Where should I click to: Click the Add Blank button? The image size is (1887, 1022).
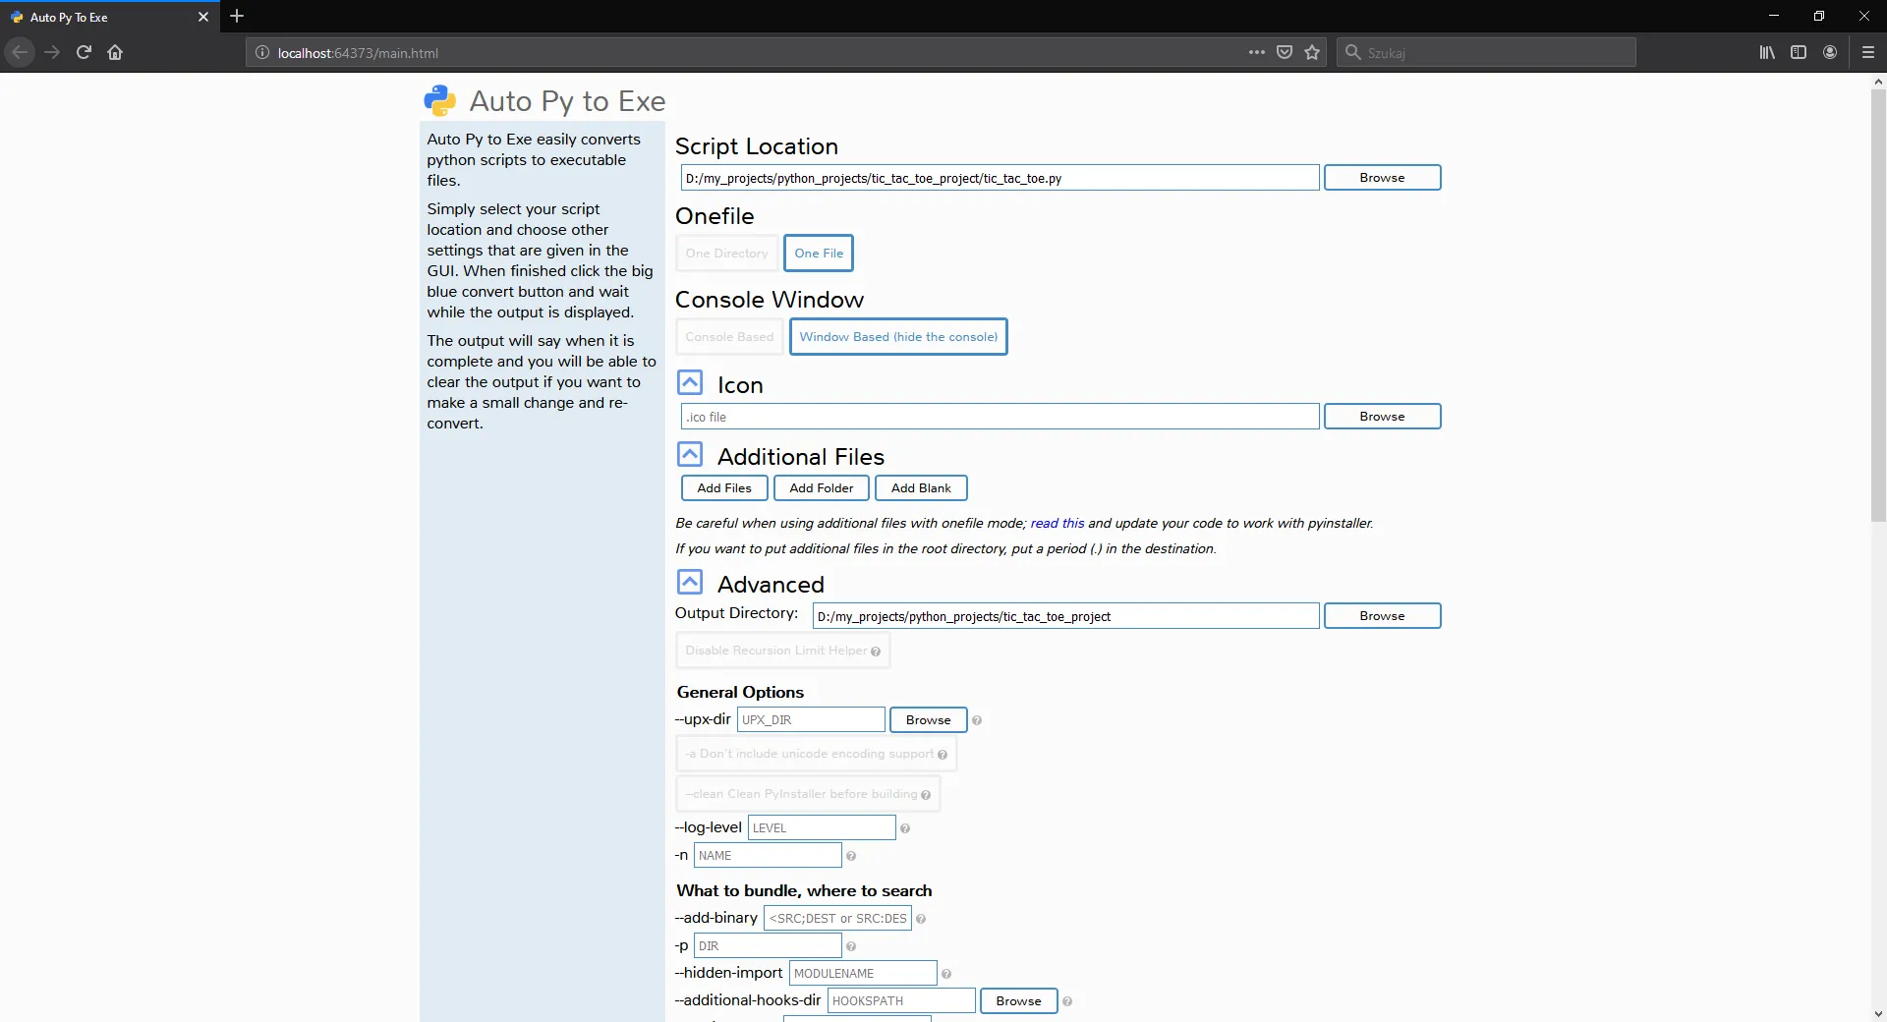[921, 488]
